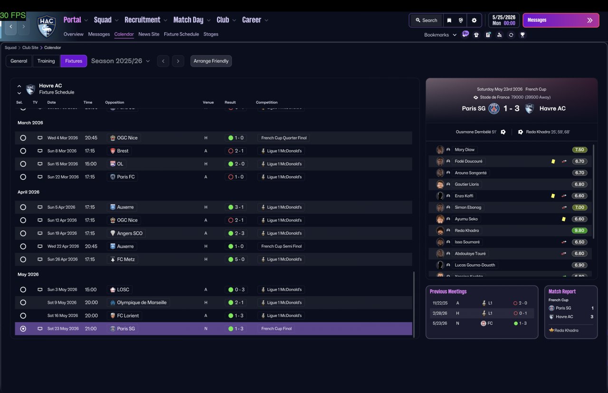The height and width of the screenshot is (393, 608).
Task: Click the clipboard alert bookmark icon
Action: pyautogui.click(x=488, y=35)
